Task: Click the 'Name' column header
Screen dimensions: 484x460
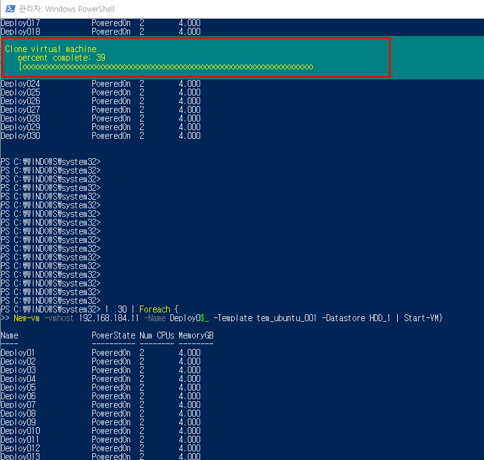Action: click(9, 335)
